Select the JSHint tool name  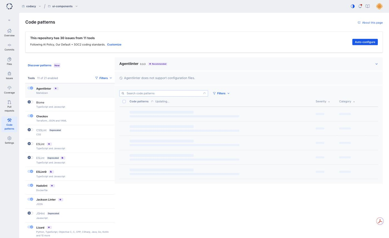(40, 213)
